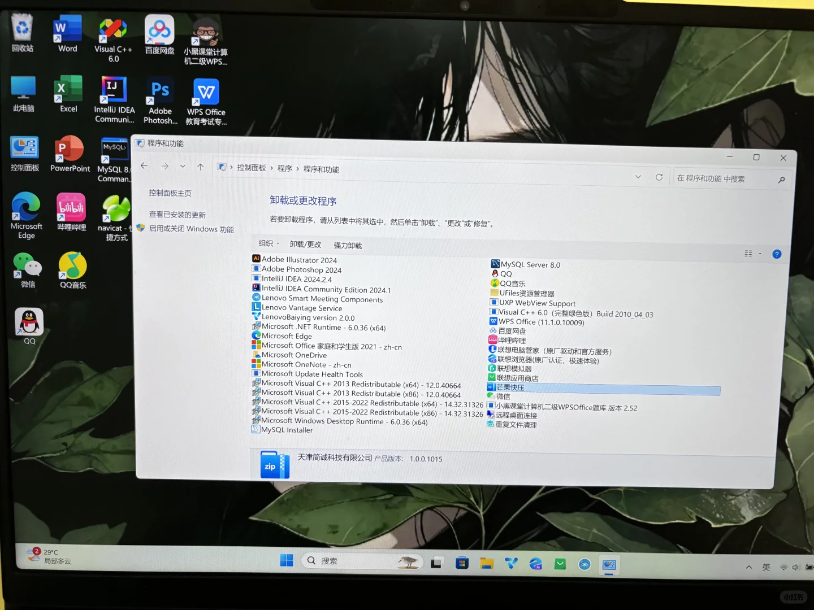The width and height of the screenshot is (814, 610).
Task: Select UFiles资源管理器 in the program list
Action: point(522,293)
